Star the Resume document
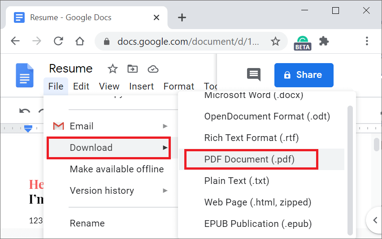This screenshot has width=382, height=239. tap(113, 69)
